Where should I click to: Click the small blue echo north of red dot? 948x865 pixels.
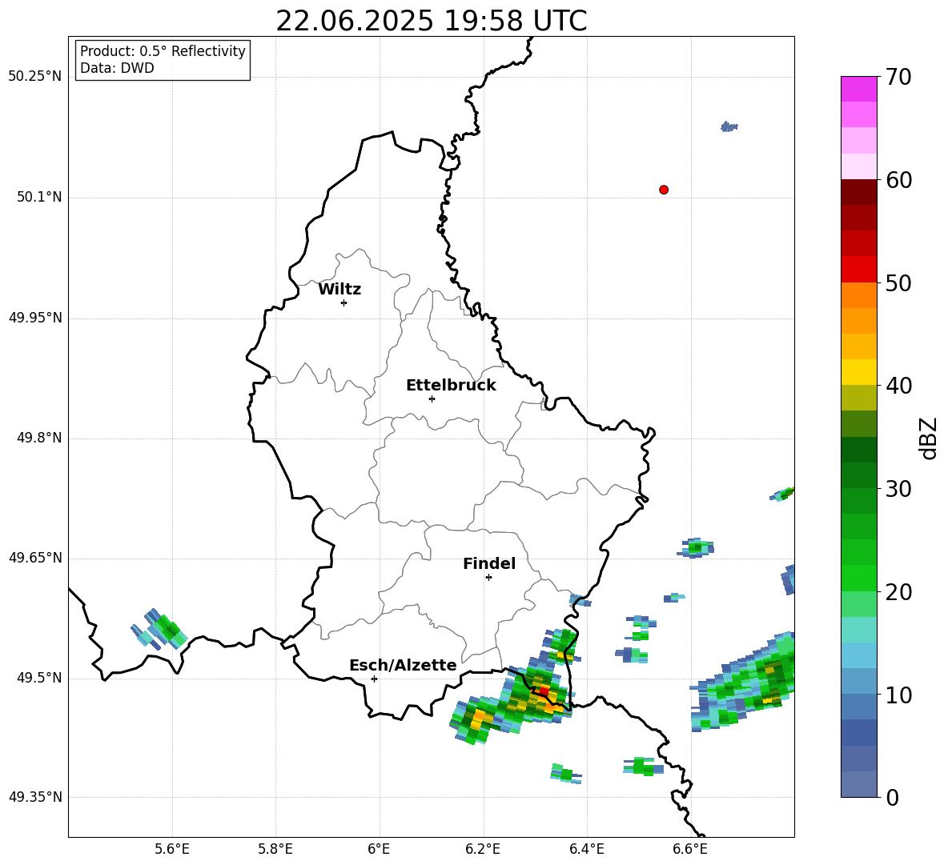point(729,127)
